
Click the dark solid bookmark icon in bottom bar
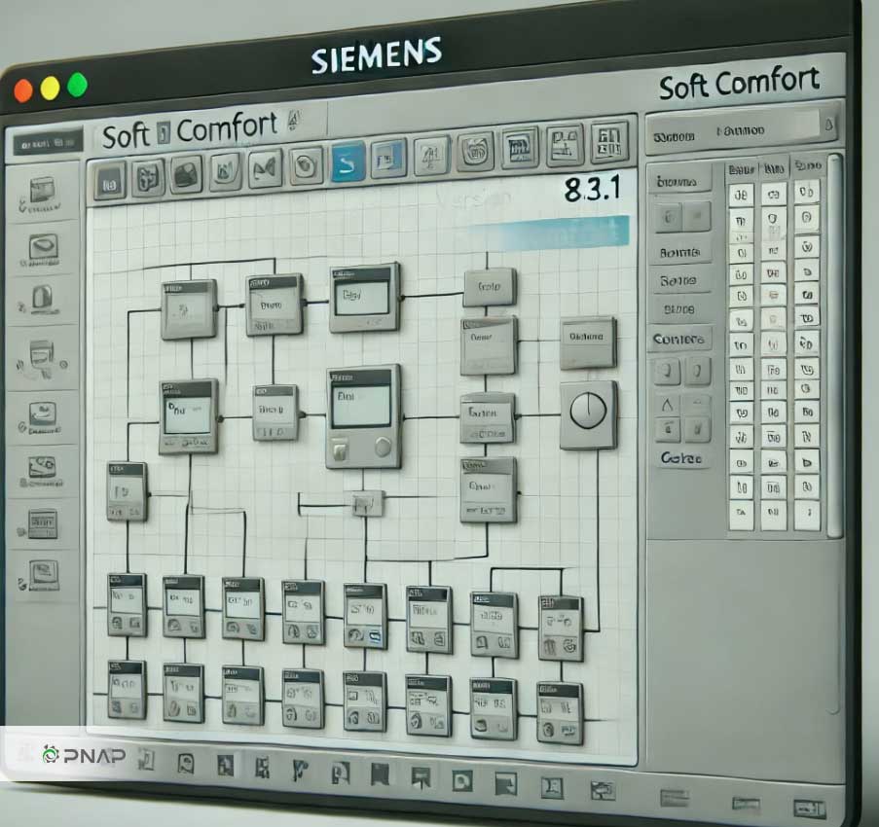pos(380,774)
